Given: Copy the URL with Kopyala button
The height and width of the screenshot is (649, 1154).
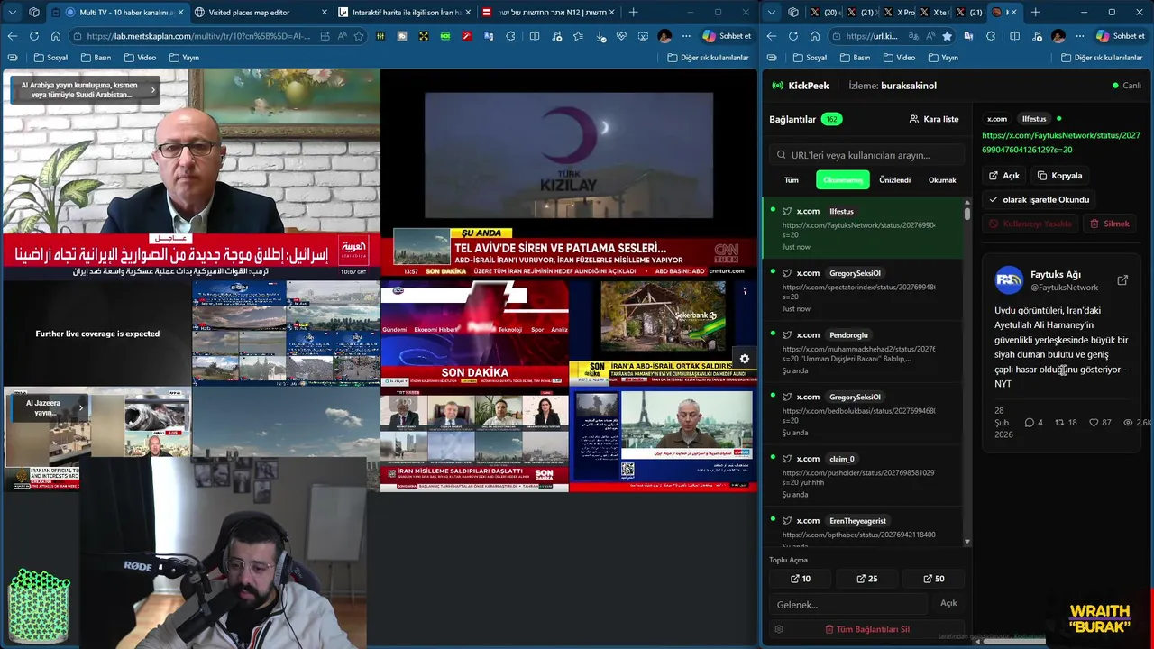Looking at the screenshot, I should click(1059, 176).
